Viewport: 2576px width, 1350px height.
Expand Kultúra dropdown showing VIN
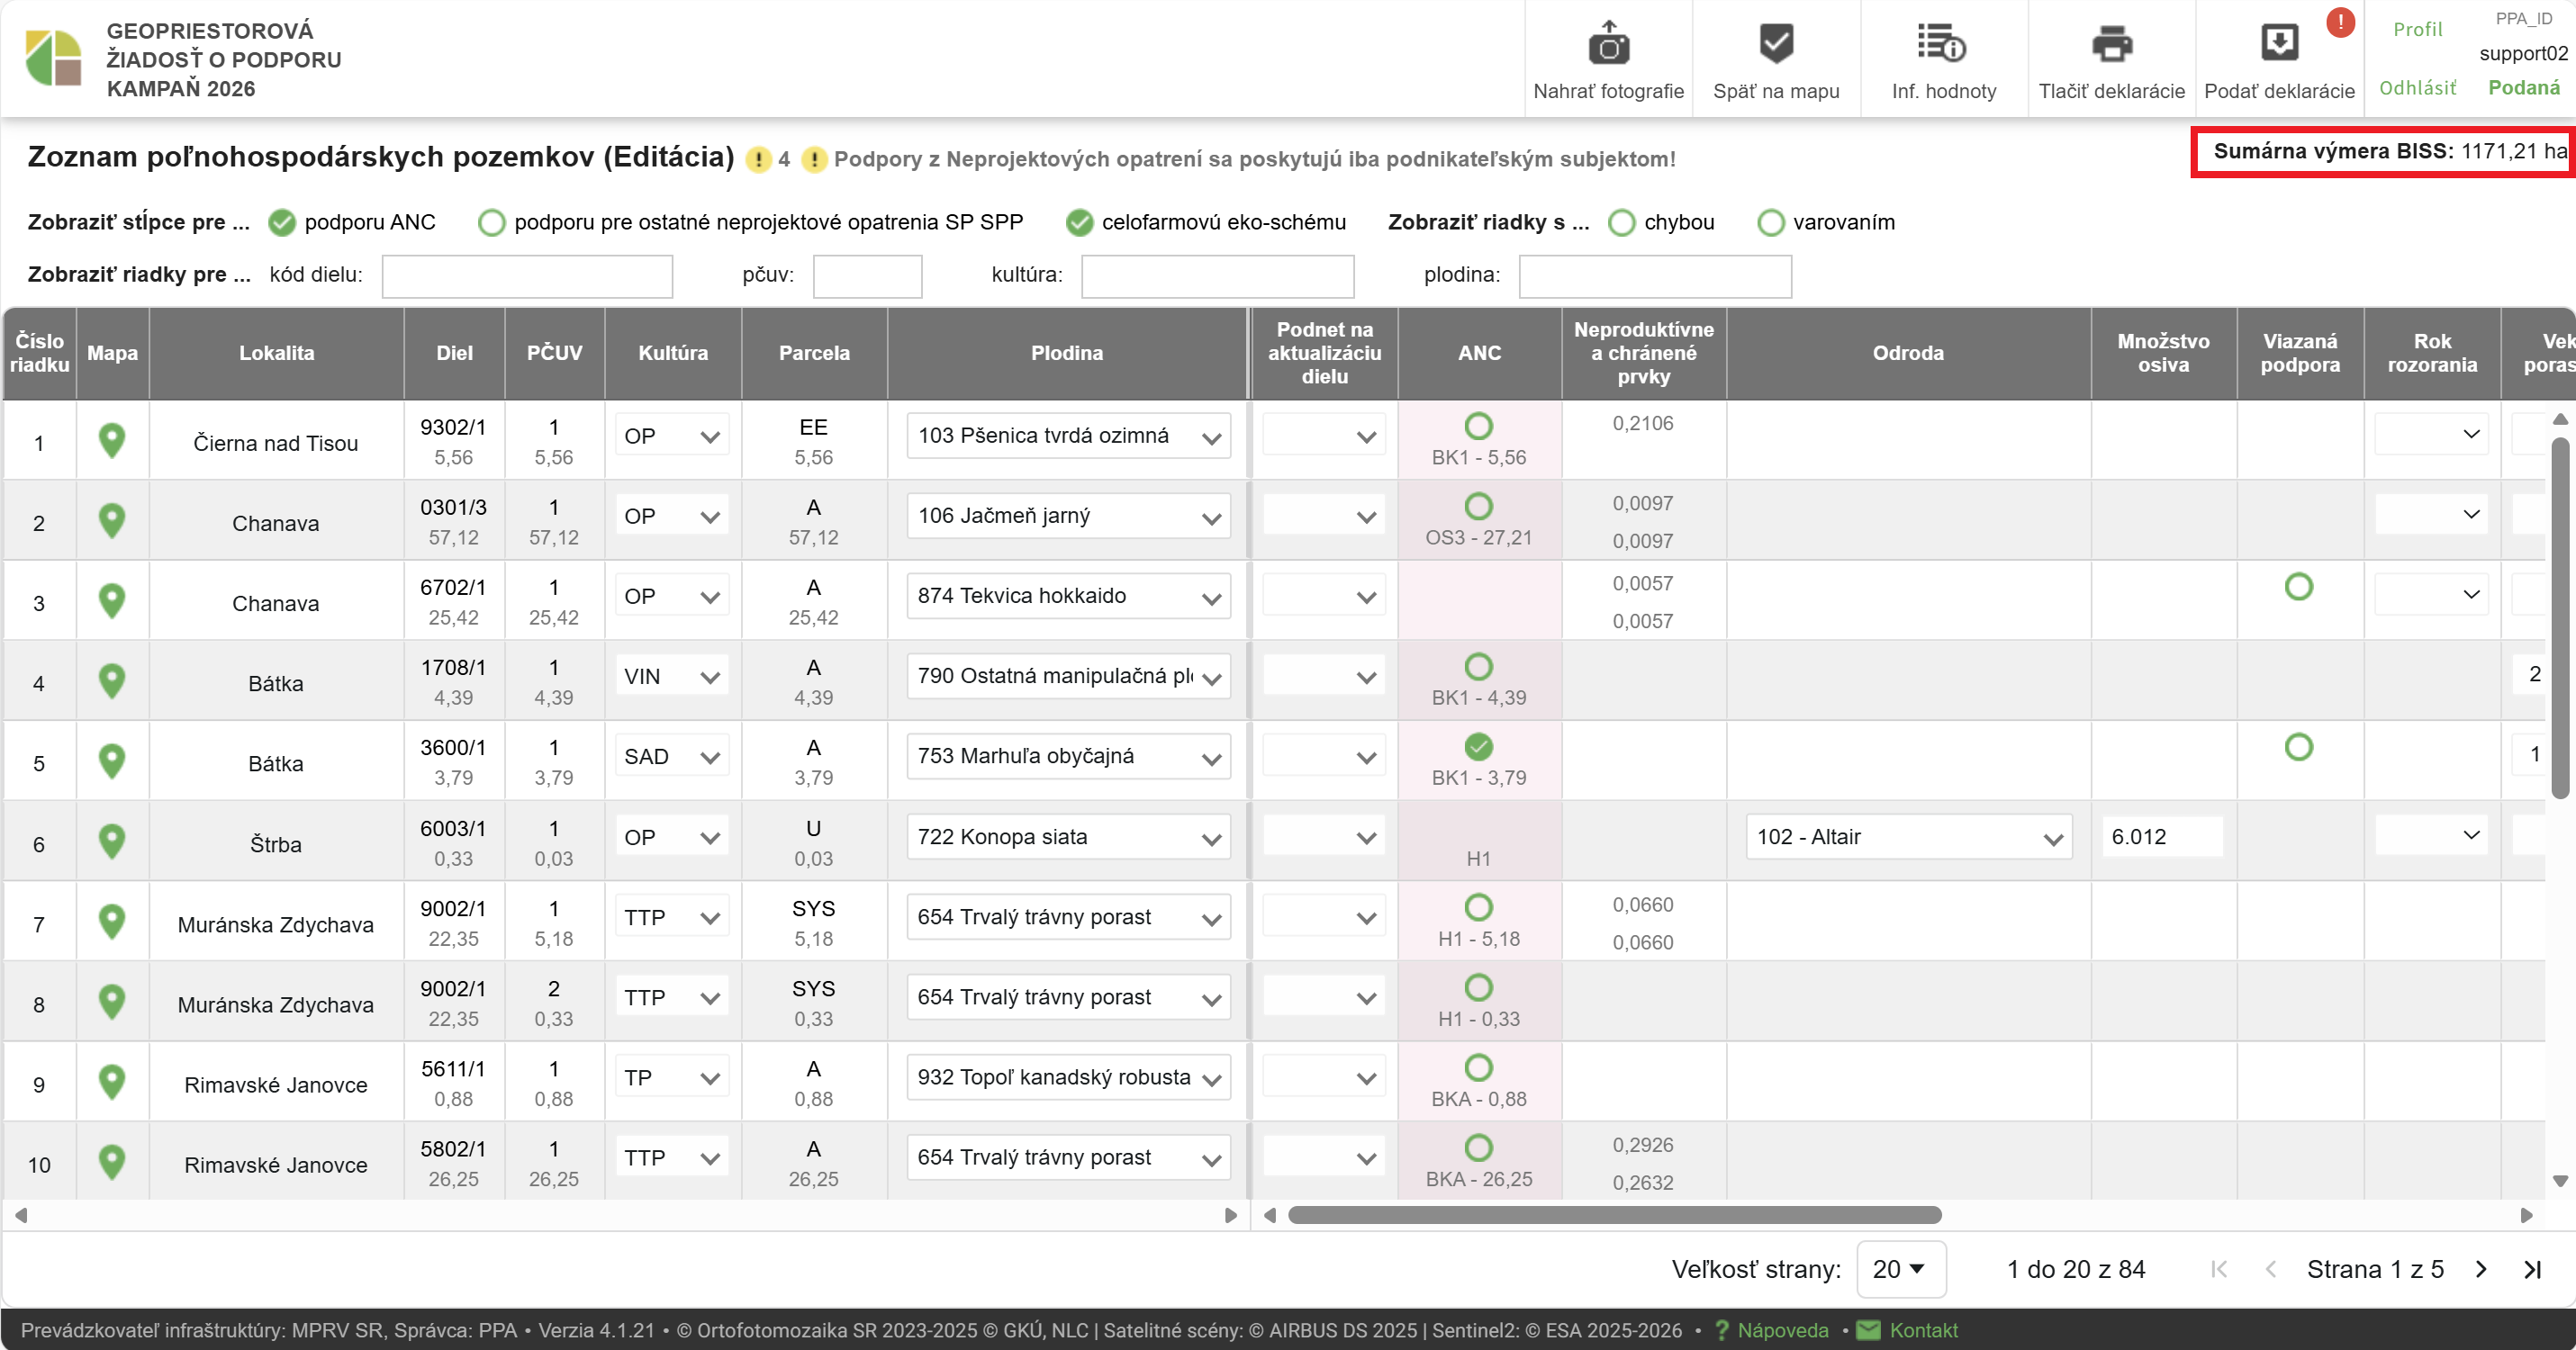(672, 677)
